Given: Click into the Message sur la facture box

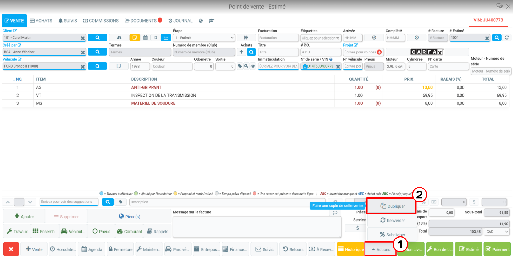Looking at the screenshot, I should click(257, 227).
